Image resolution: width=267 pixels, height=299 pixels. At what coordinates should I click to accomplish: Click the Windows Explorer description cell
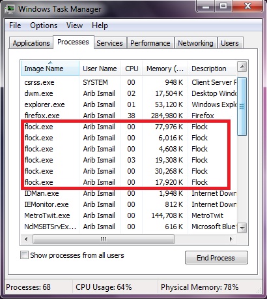click(x=214, y=104)
